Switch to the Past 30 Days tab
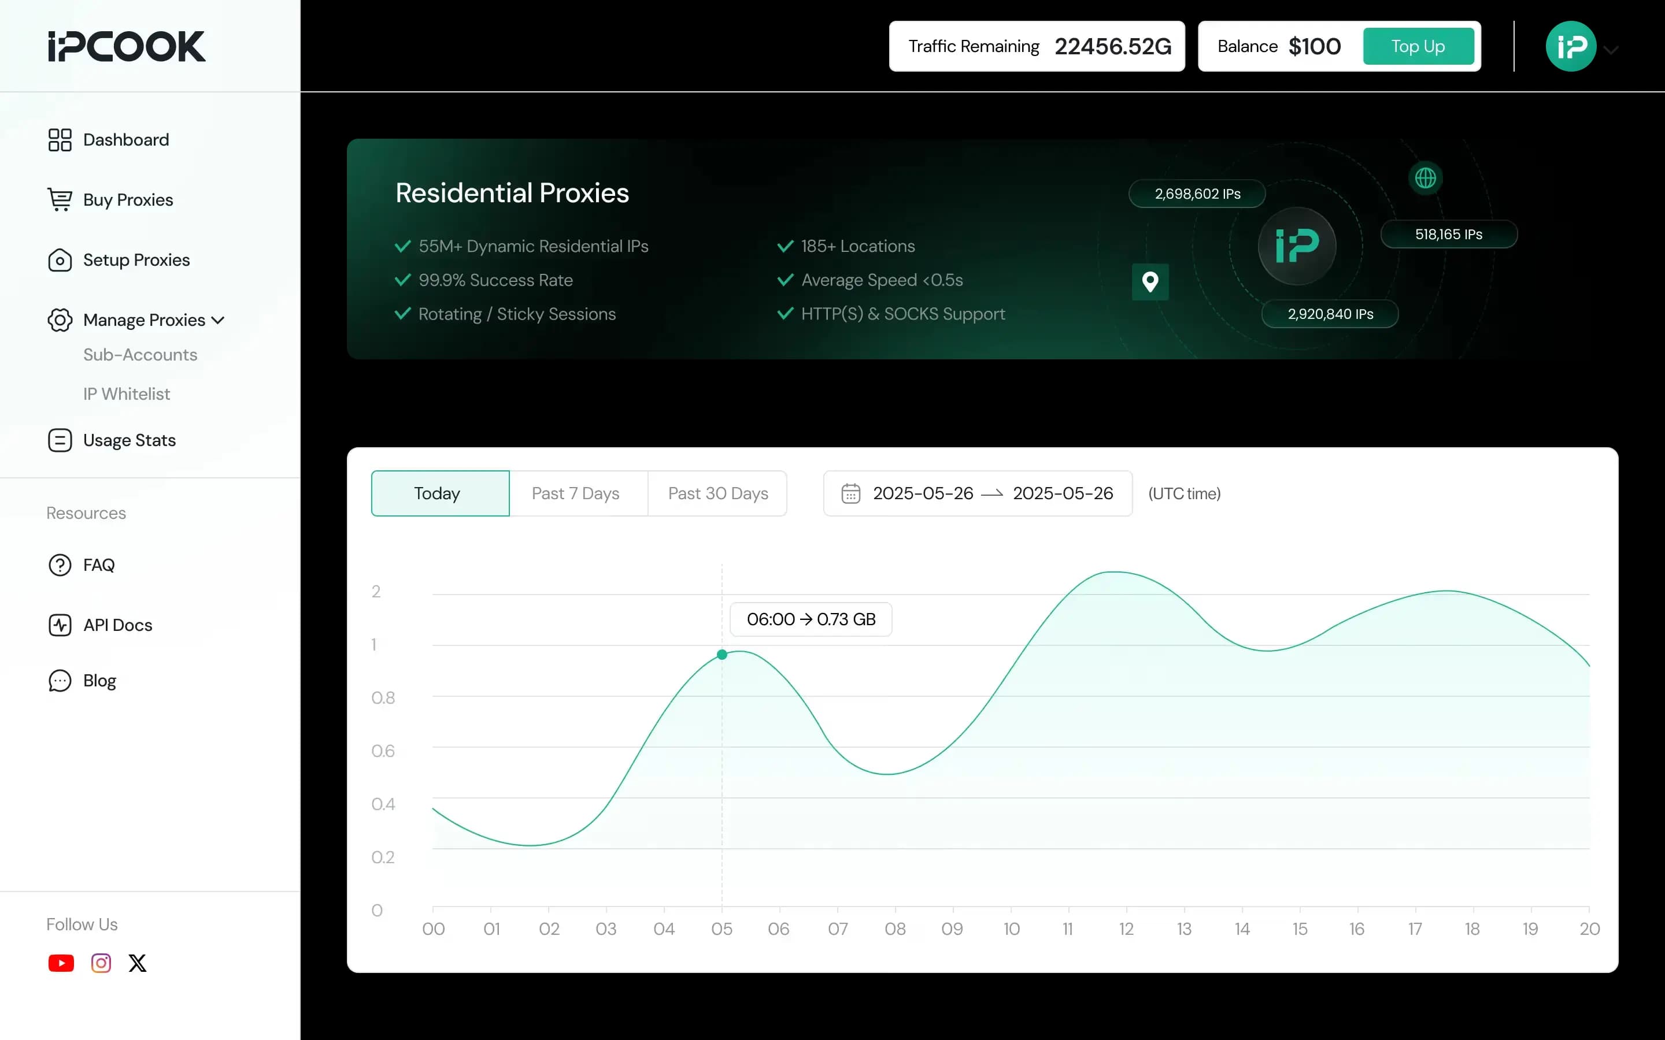The image size is (1665, 1040). pos(717,493)
